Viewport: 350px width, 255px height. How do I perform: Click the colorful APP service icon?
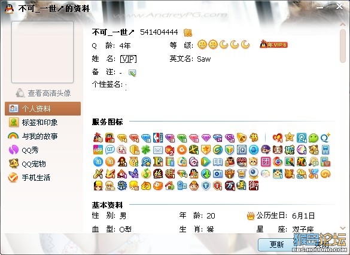click(x=98, y=150)
